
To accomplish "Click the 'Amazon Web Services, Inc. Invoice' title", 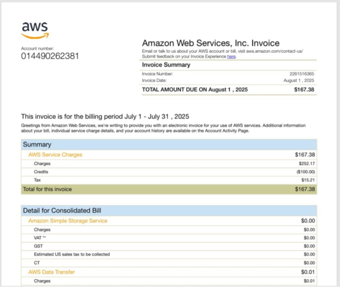I will coord(211,43).
